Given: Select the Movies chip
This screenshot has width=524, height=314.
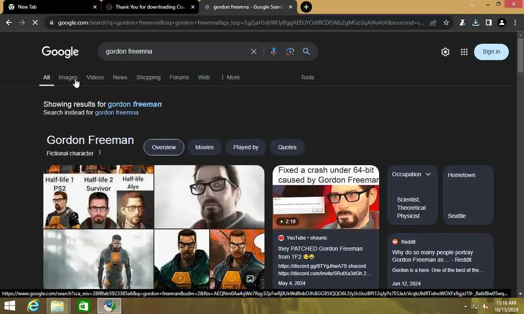Looking at the screenshot, I should (x=204, y=147).
